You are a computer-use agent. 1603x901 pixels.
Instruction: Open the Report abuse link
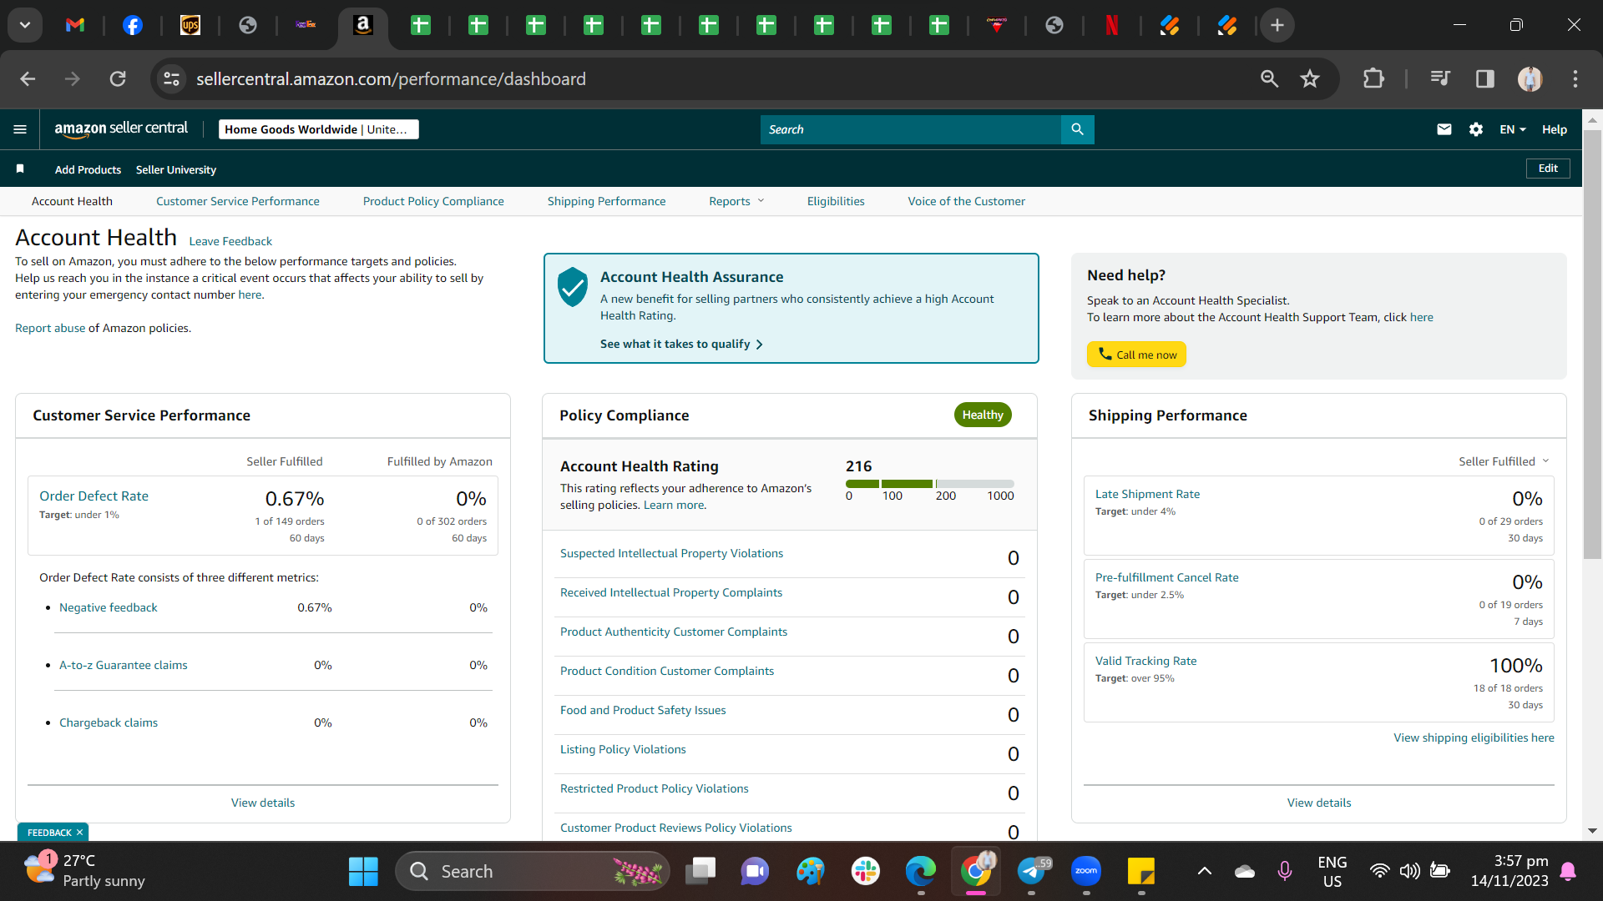pyautogui.click(x=50, y=328)
